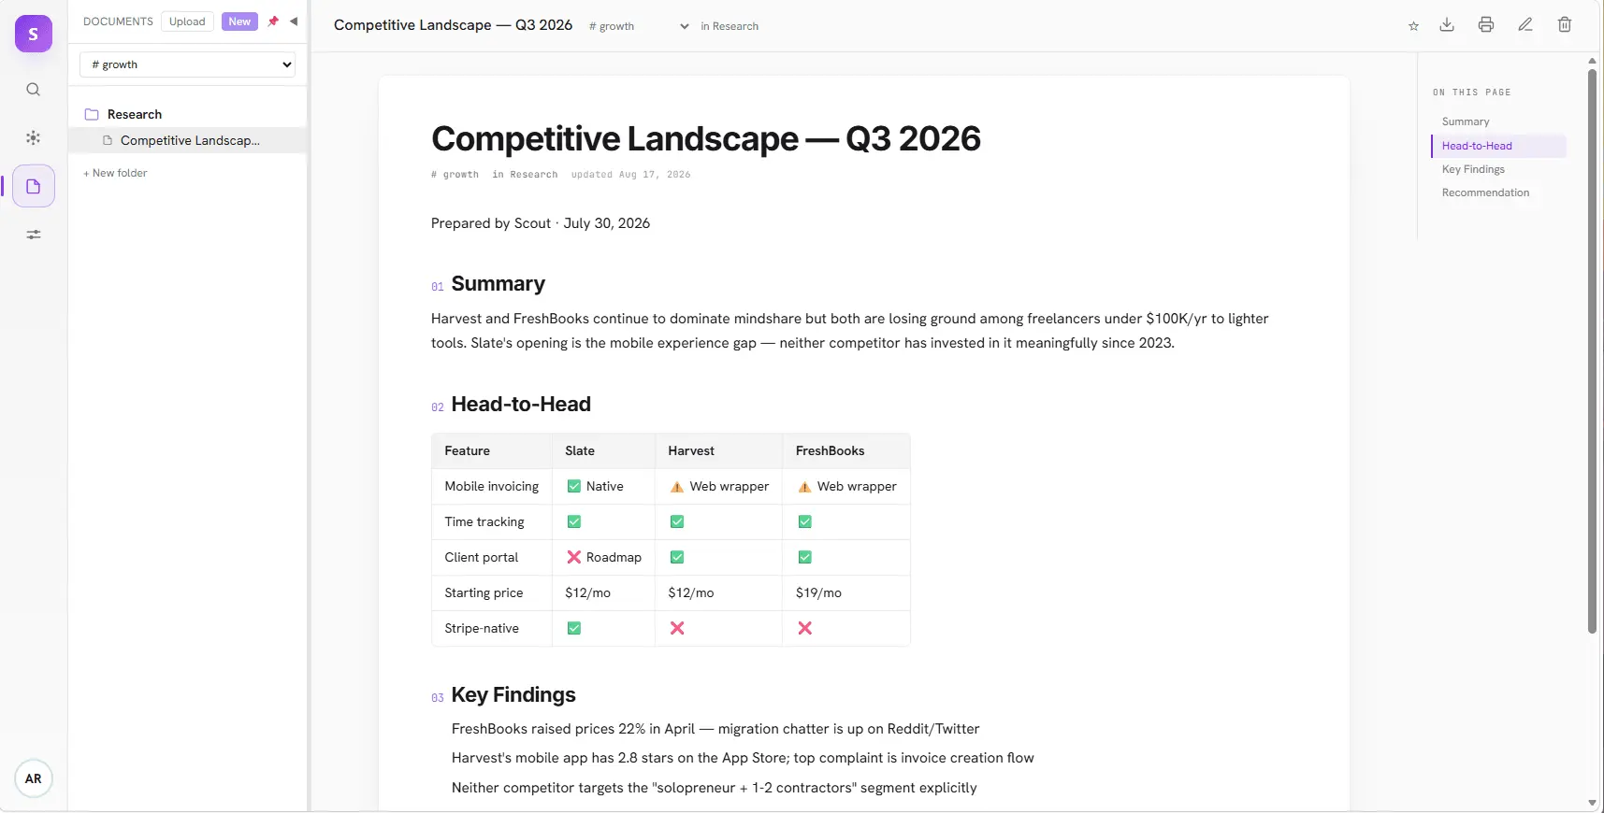Print the document
Viewport: 1604px width, 813px height.
(x=1486, y=25)
